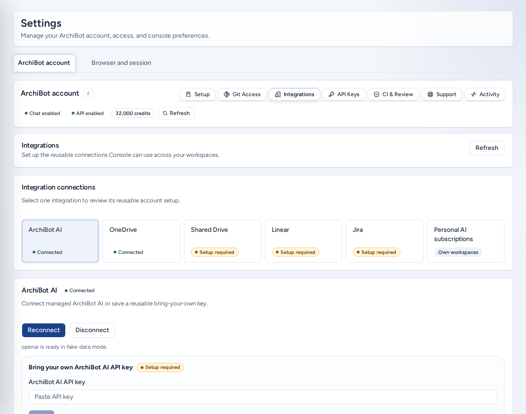Click the Own workspaces badge
This screenshot has width=526, height=414.
click(x=458, y=252)
